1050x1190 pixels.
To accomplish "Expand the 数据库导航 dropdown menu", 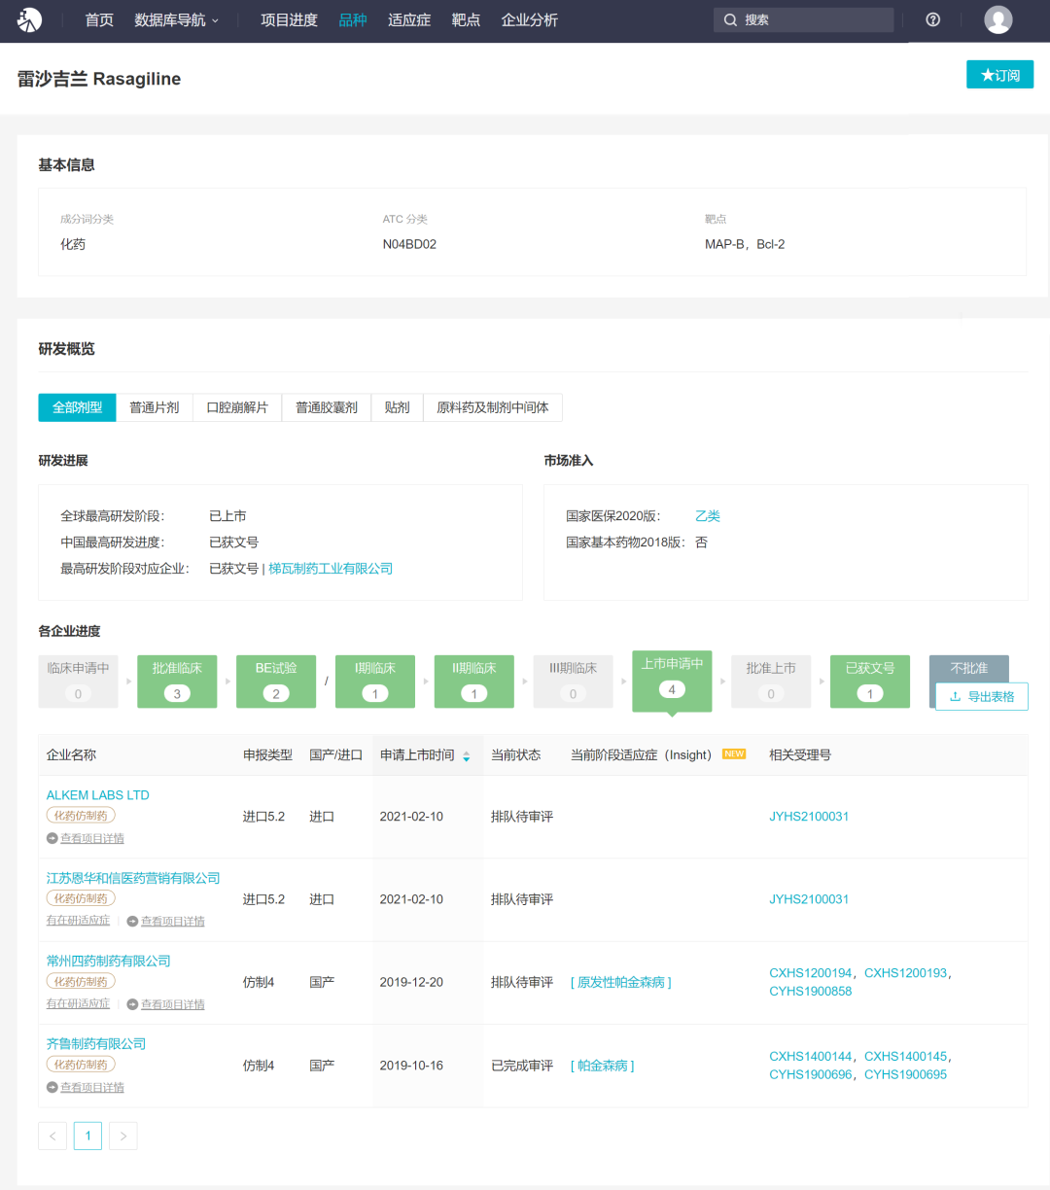I will [176, 19].
